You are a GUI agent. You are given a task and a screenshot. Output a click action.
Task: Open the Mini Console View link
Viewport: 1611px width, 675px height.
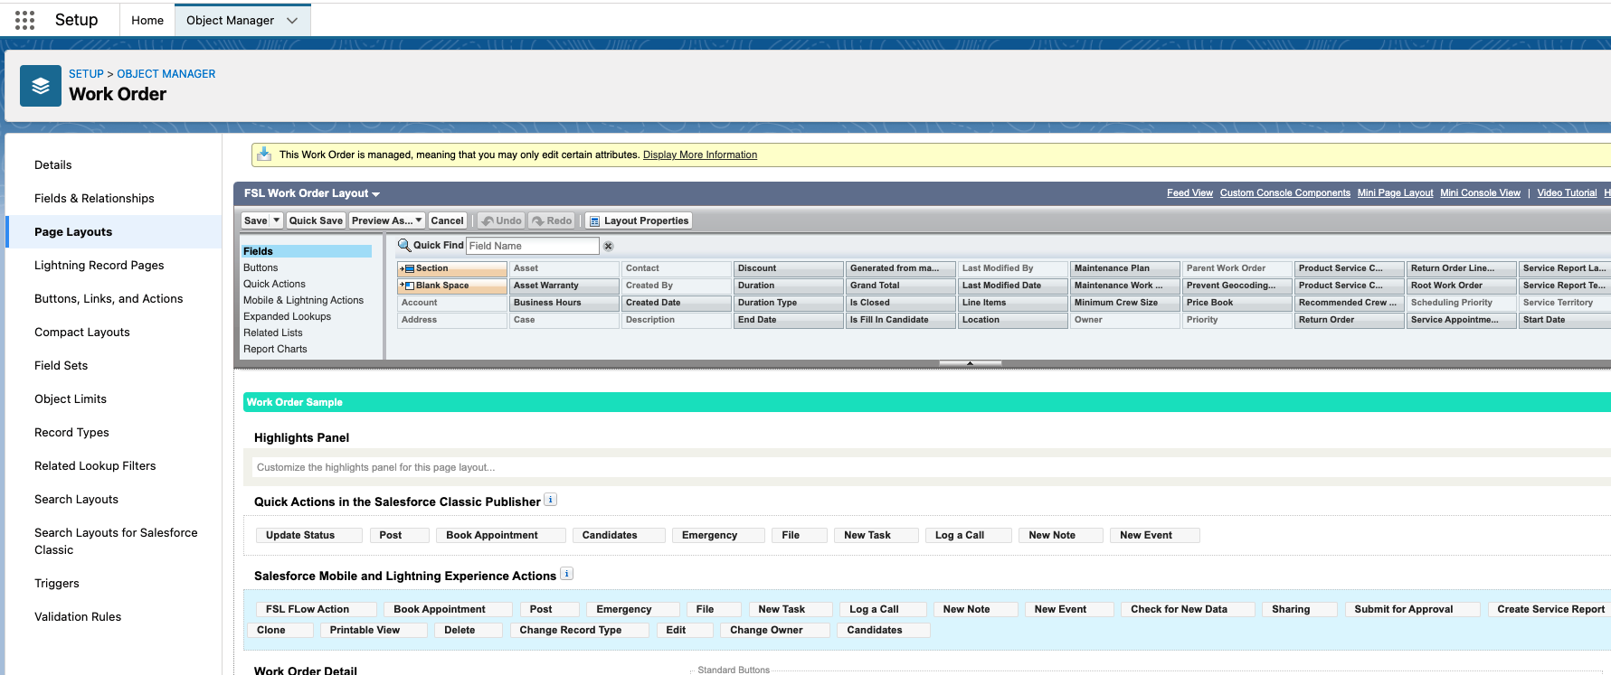pos(1480,193)
